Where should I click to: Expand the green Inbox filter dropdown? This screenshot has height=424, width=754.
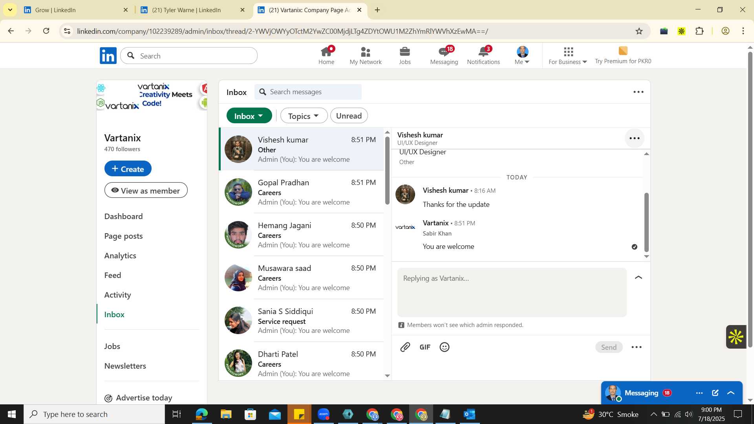(x=249, y=116)
